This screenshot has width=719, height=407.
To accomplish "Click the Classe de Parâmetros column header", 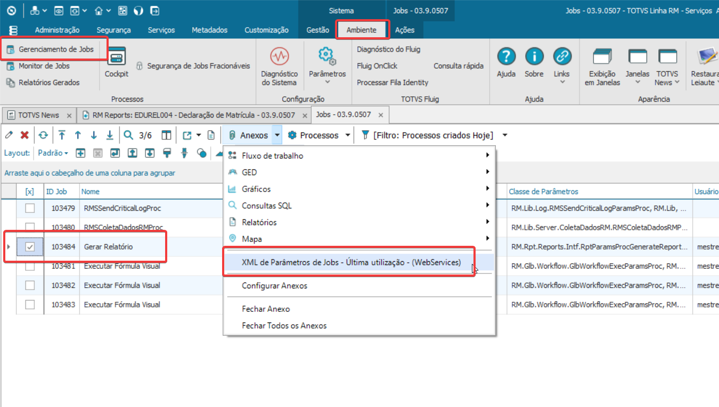I will 599,192.
